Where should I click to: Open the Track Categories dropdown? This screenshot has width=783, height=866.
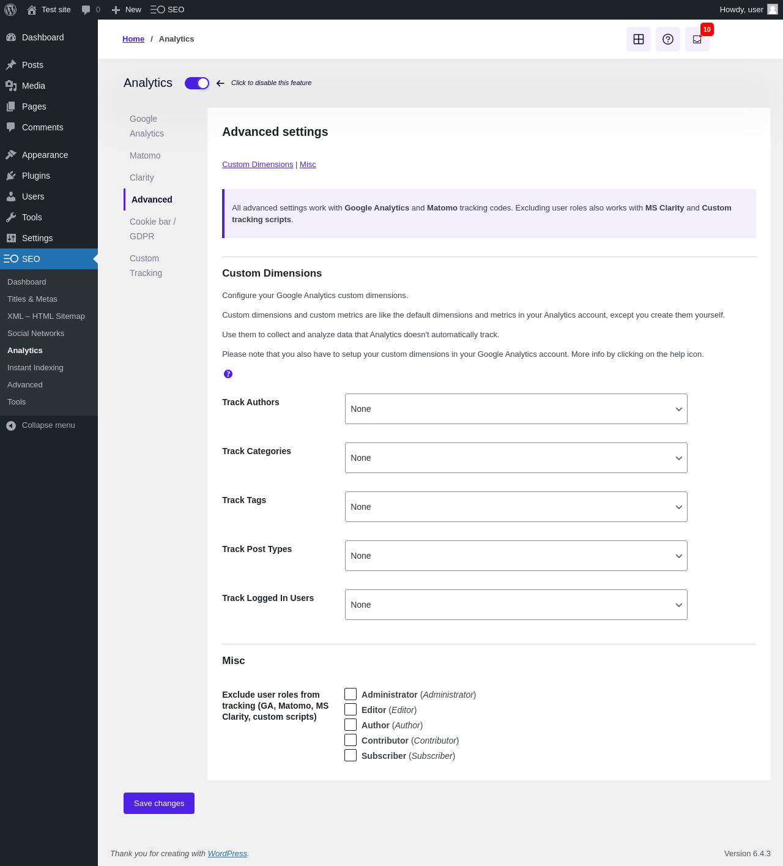tap(516, 458)
